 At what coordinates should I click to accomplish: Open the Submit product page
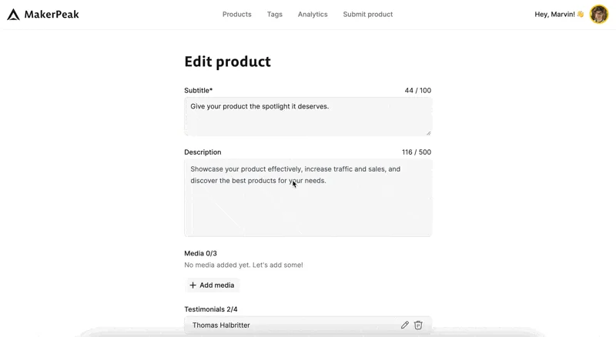pyautogui.click(x=367, y=15)
